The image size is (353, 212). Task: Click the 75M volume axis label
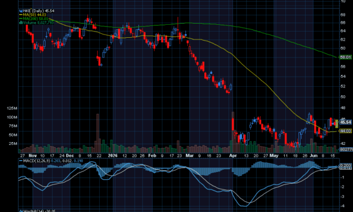[x=13, y=126]
